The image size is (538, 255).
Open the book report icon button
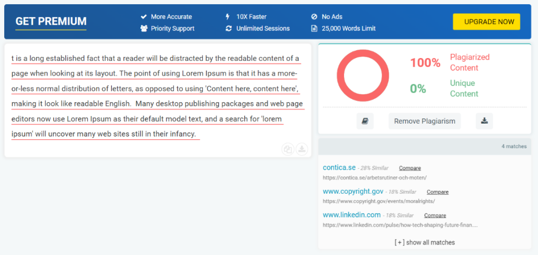[x=365, y=121]
